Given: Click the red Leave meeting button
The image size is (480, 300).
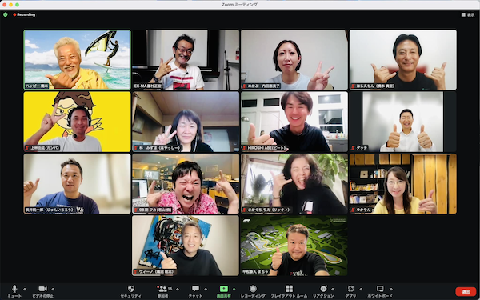Looking at the screenshot, I should tap(466, 291).
